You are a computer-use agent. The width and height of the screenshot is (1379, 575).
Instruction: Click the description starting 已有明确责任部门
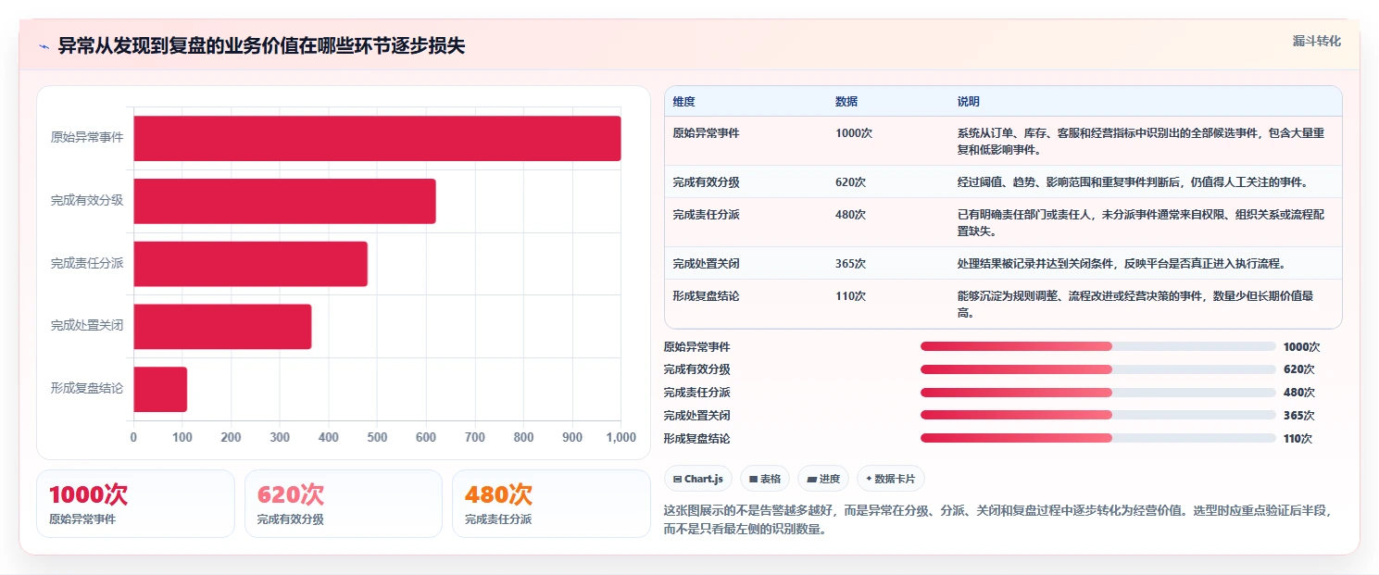1141,223
